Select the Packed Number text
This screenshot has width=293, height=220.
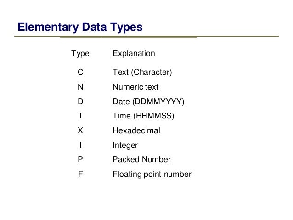[141, 159]
